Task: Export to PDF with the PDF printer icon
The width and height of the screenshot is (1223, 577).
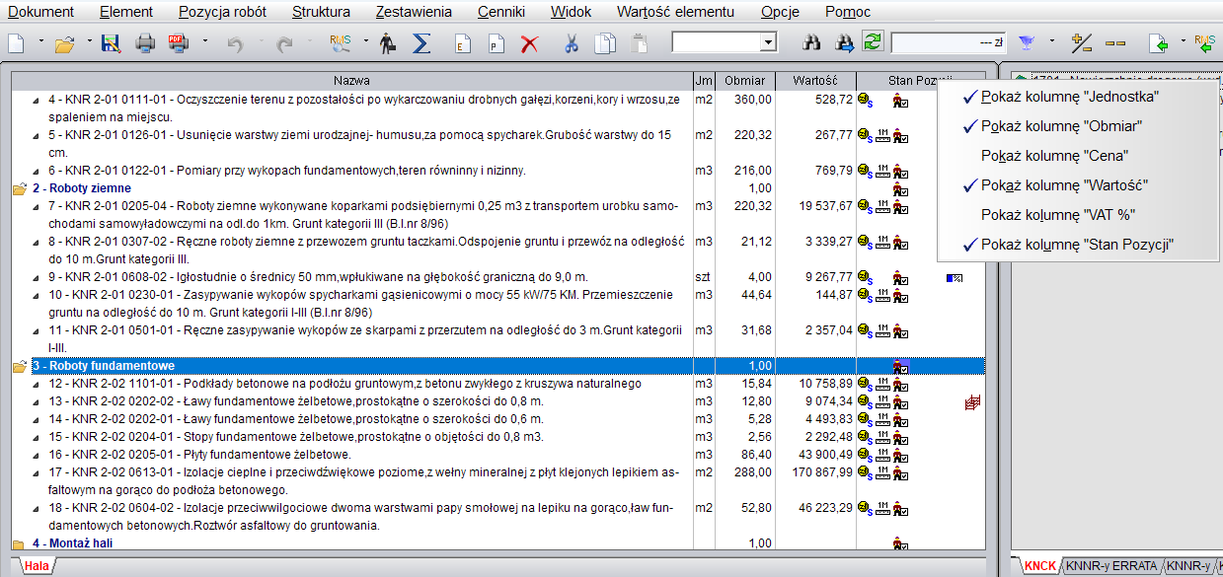Action: pos(179,43)
